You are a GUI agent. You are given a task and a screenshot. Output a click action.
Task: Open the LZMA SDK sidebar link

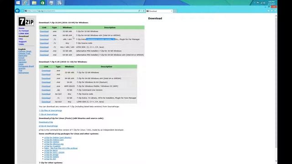coord(24,33)
